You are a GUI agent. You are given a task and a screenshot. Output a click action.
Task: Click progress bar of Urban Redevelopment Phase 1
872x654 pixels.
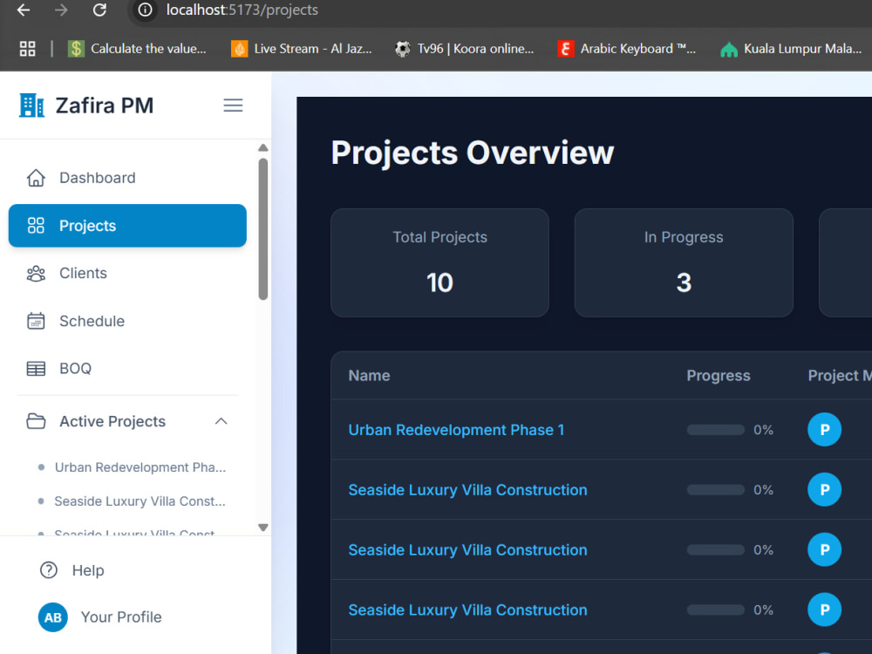tap(716, 430)
